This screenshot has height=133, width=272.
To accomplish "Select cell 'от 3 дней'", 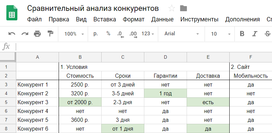I will pos(123,85).
